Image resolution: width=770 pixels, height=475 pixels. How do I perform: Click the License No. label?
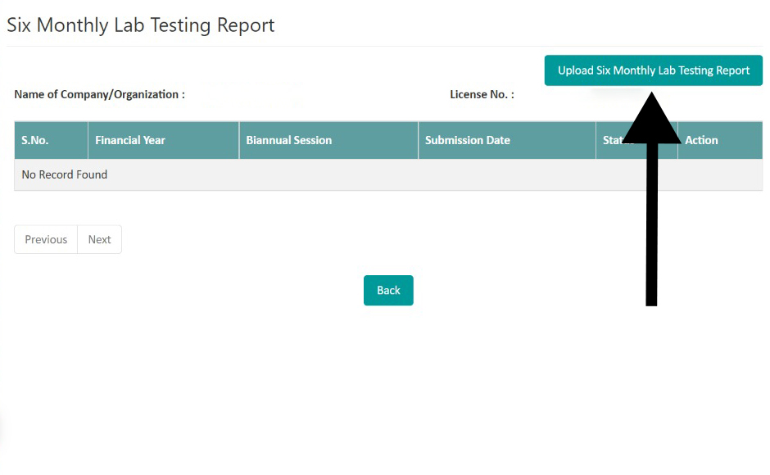482,94
